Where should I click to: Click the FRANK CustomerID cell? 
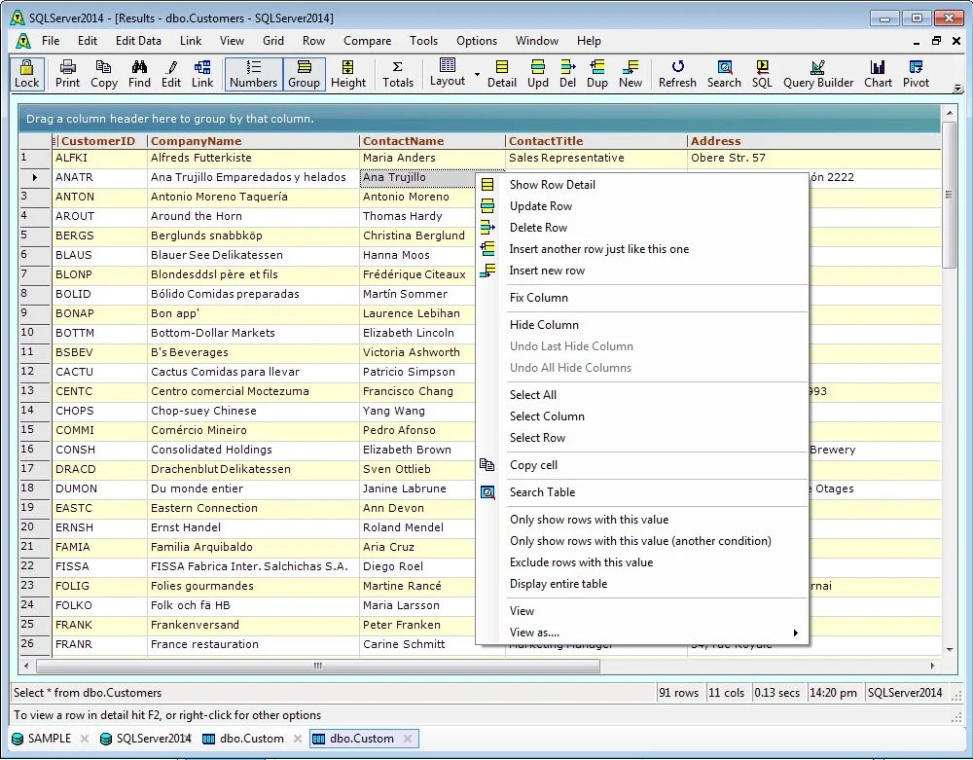coord(99,626)
